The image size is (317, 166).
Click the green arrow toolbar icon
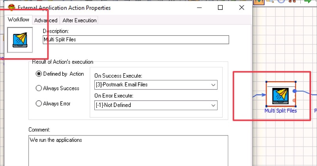coord(308,1)
